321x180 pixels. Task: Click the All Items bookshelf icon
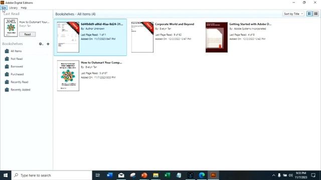coord(7,51)
